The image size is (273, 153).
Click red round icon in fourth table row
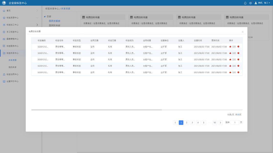coord(238,66)
